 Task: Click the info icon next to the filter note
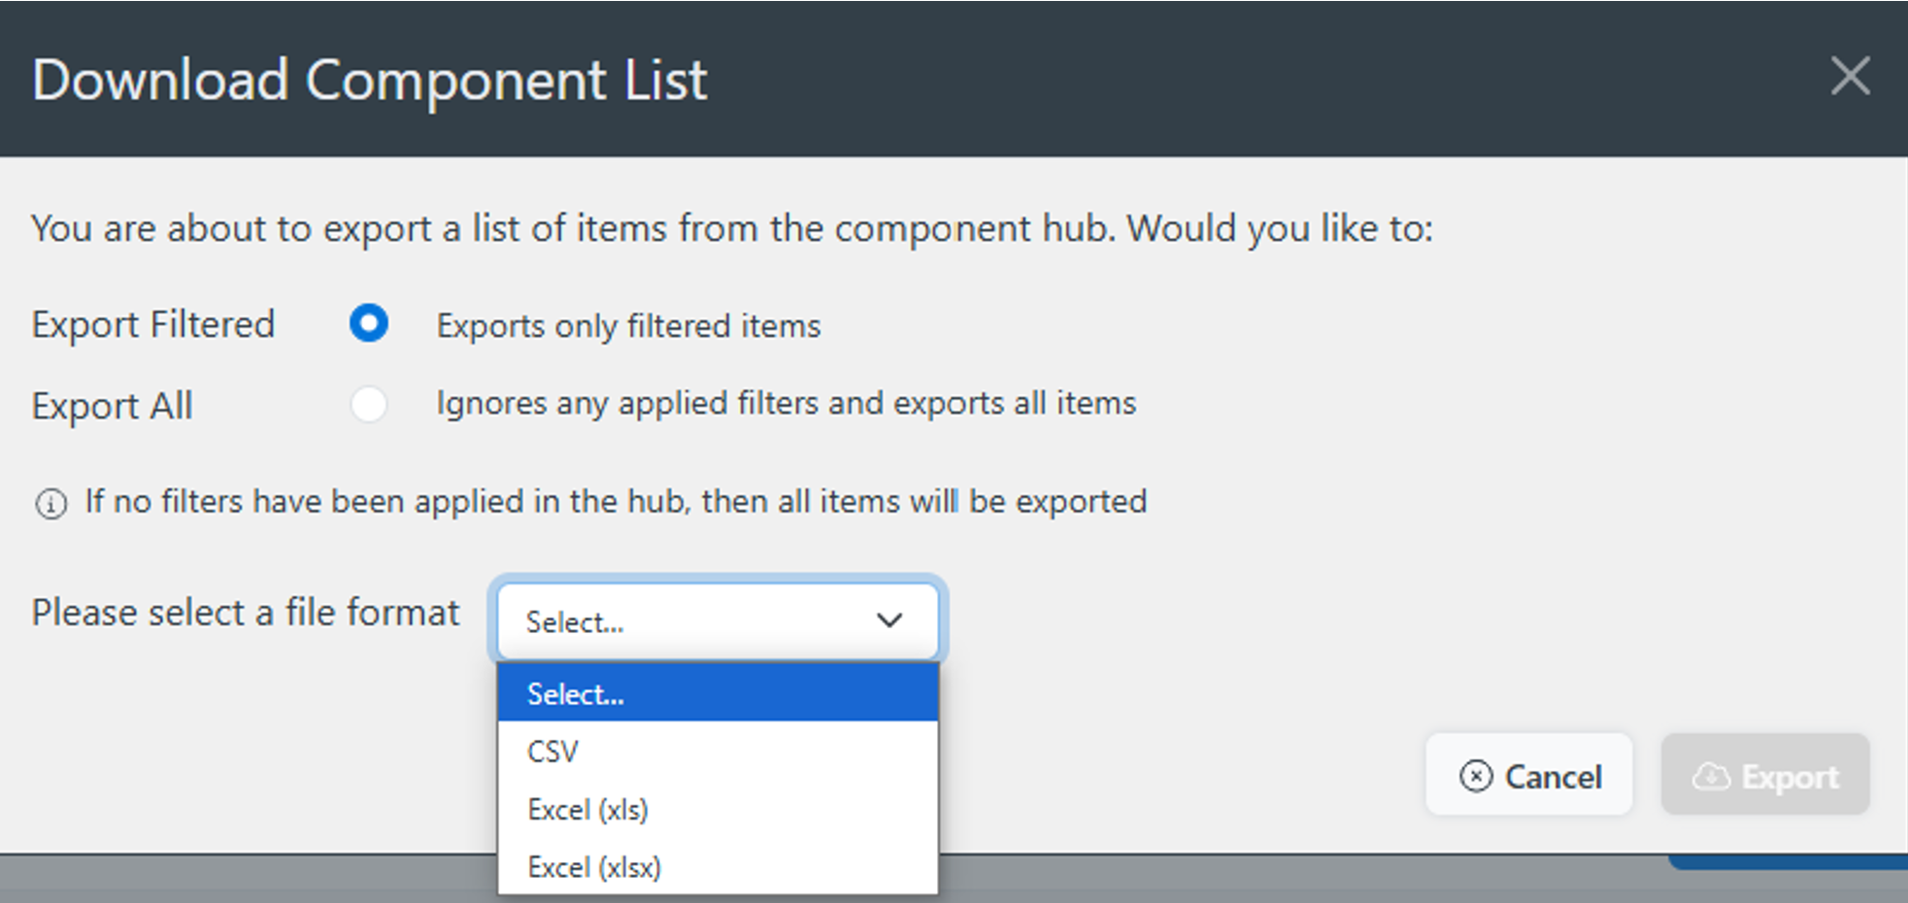pyautogui.click(x=50, y=503)
